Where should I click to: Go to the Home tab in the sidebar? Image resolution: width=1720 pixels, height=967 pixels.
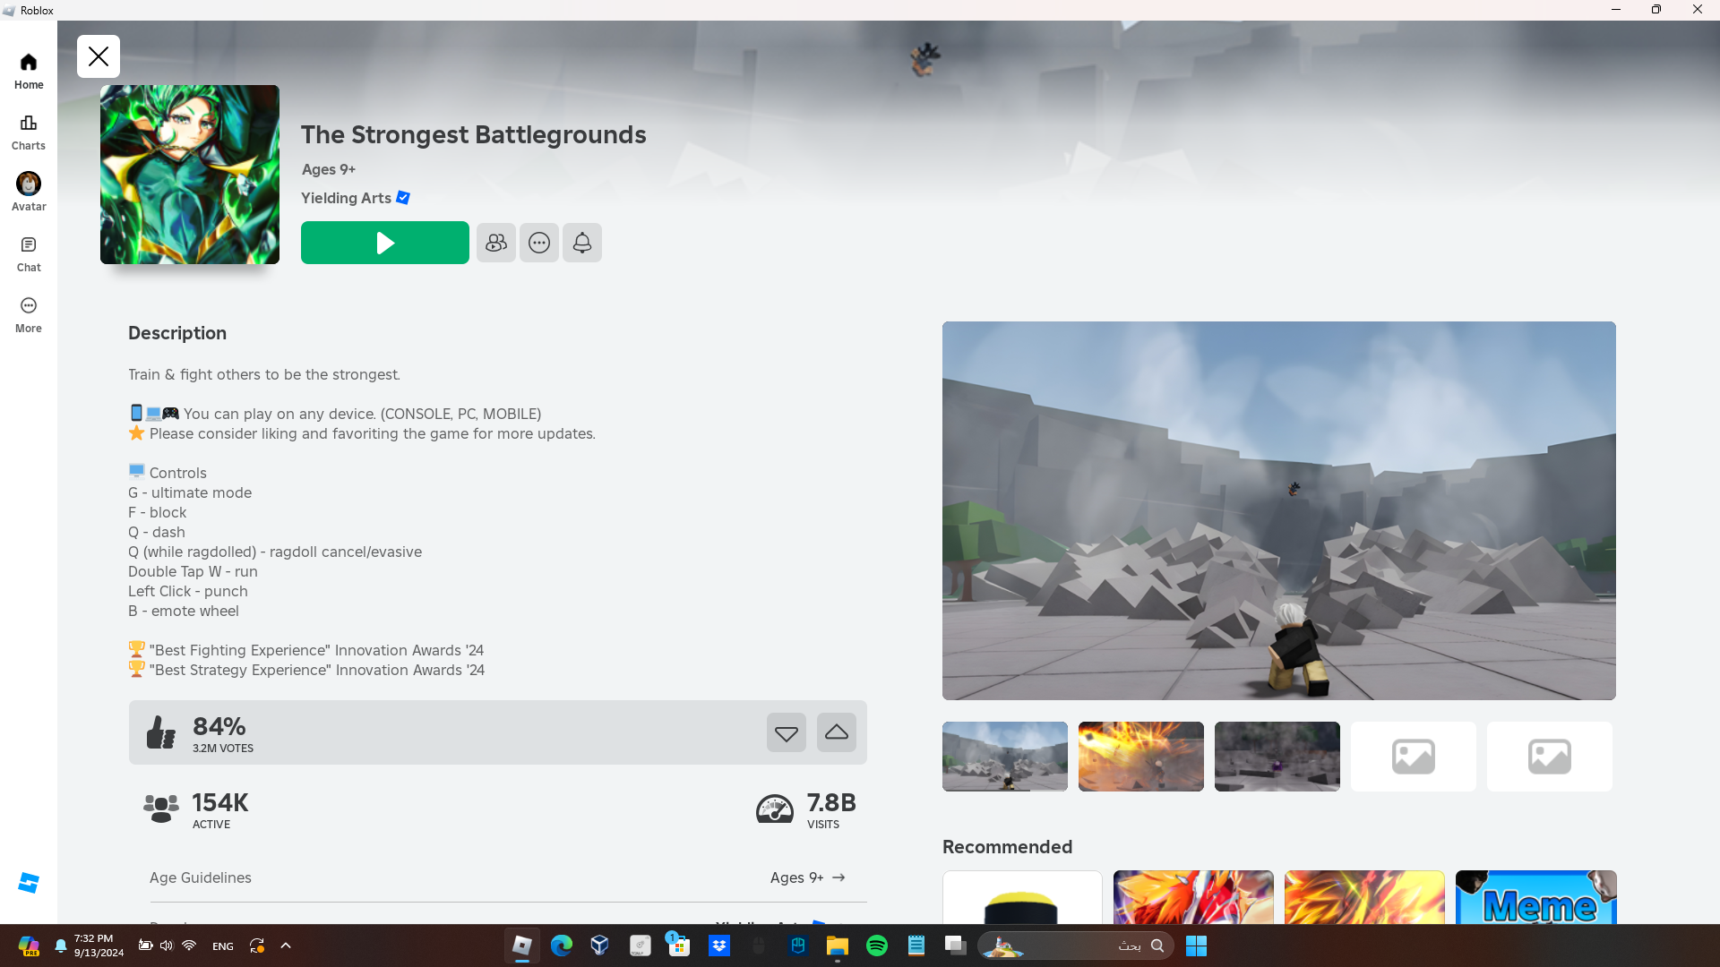[29, 71]
